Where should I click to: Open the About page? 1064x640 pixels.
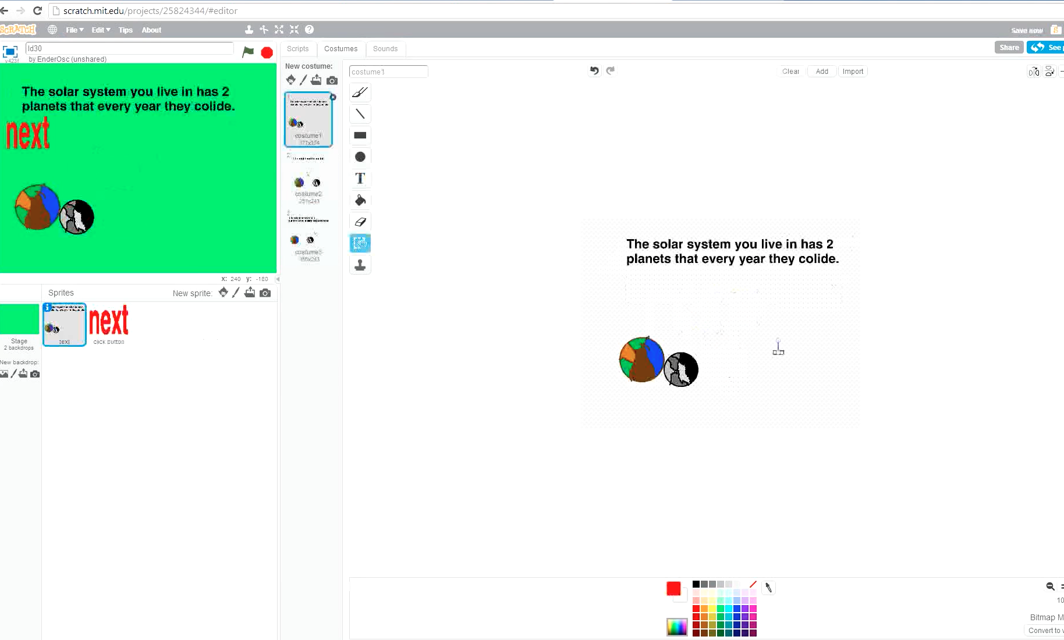(151, 30)
